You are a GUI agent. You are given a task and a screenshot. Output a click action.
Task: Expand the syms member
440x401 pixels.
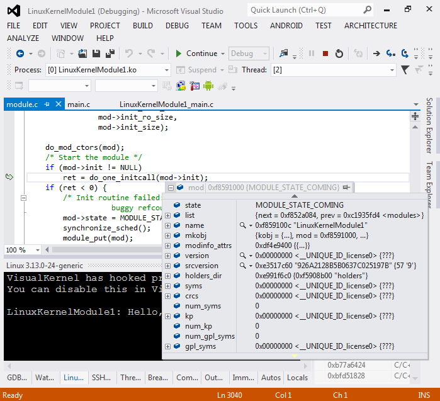[x=168, y=286]
